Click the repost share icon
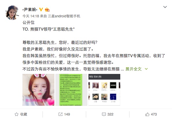The image size is (172, 119). click(60, 114)
